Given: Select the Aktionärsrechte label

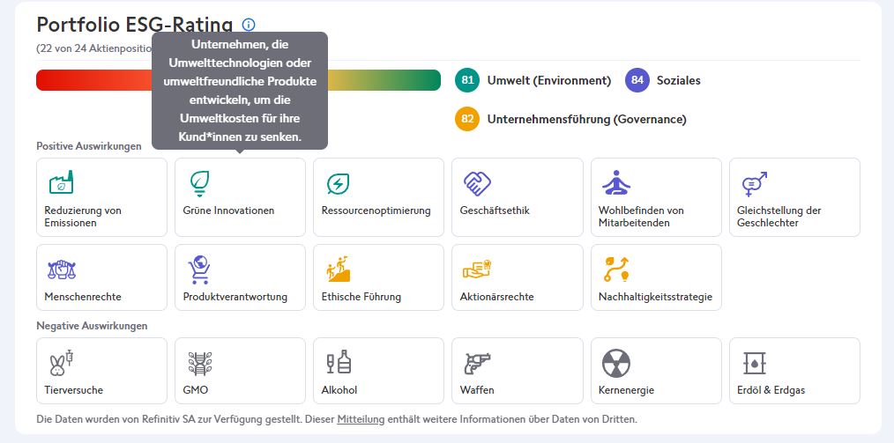Looking at the screenshot, I should click(496, 297).
